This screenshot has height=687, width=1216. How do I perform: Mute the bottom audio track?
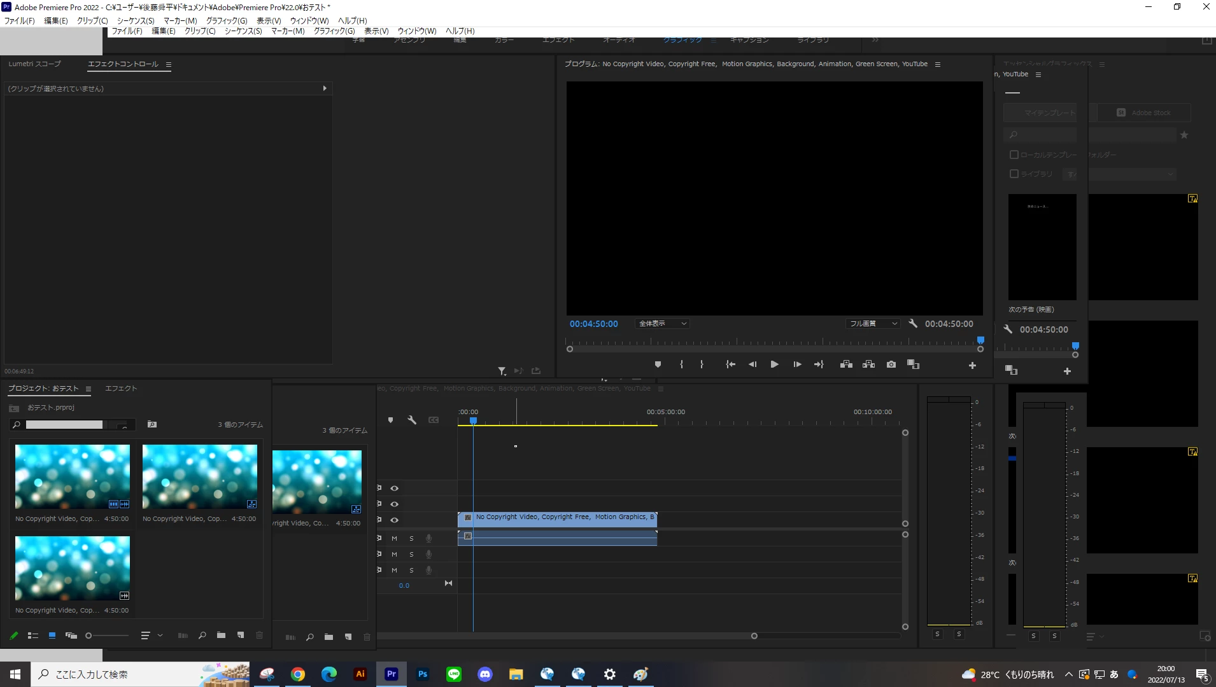click(x=394, y=571)
